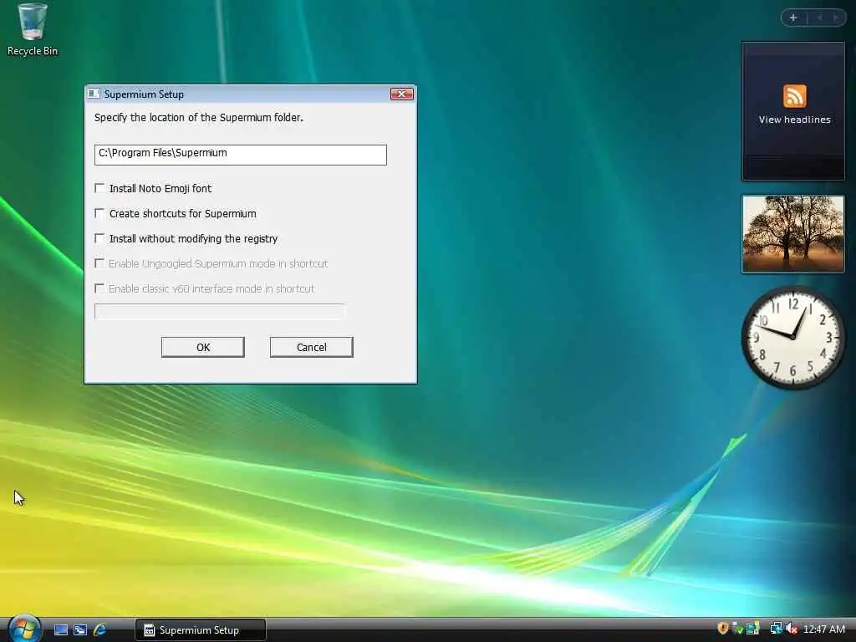The width and height of the screenshot is (856, 642).
Task: Add a gadget with the plus button
Action: coord(793,18)
